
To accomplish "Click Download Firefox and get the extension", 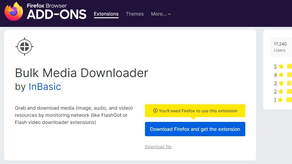I will [x=195, y=129].
